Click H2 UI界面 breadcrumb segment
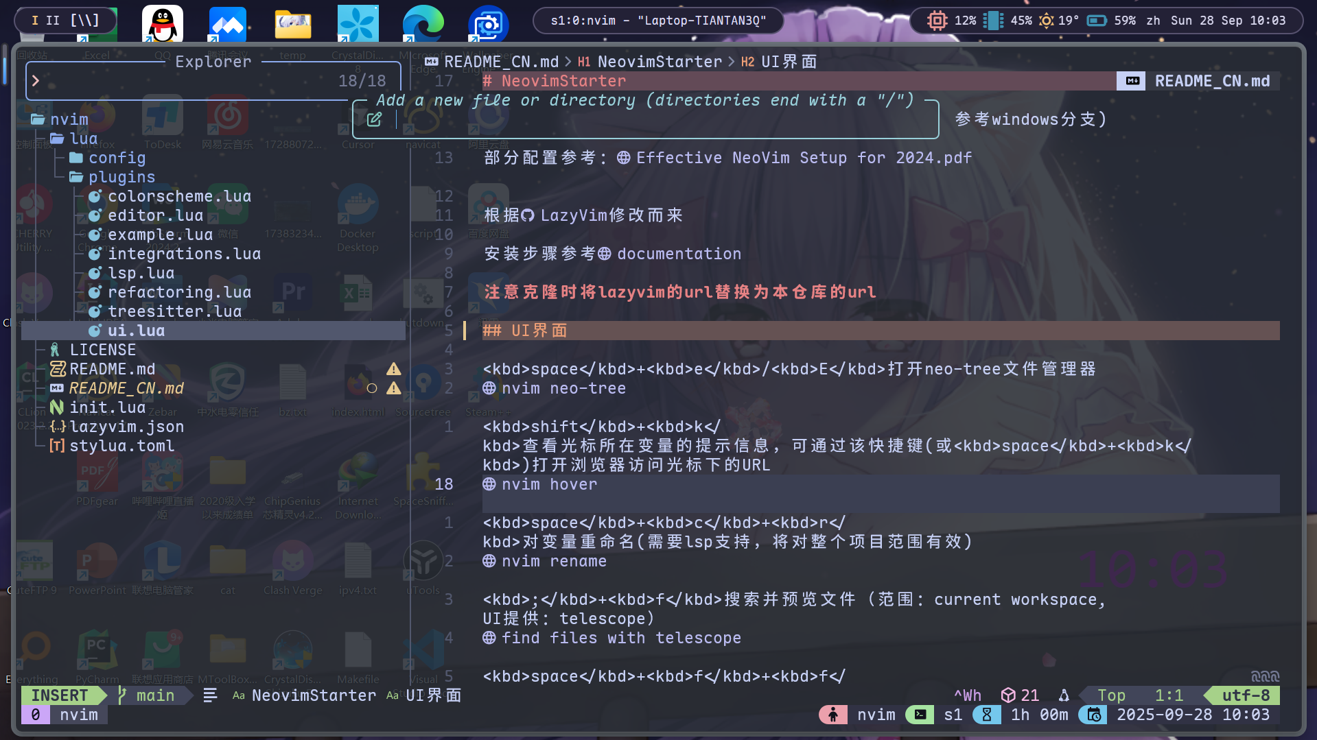Screen dimensions: 1317x740 coord(779,62)
